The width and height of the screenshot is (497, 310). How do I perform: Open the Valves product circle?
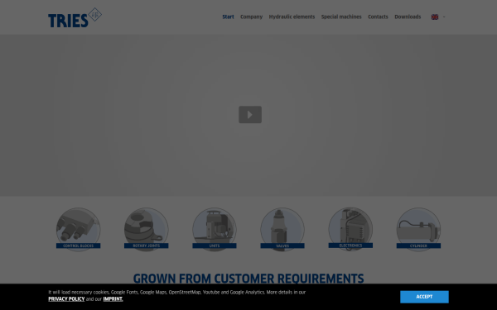(x=282, y=230)
